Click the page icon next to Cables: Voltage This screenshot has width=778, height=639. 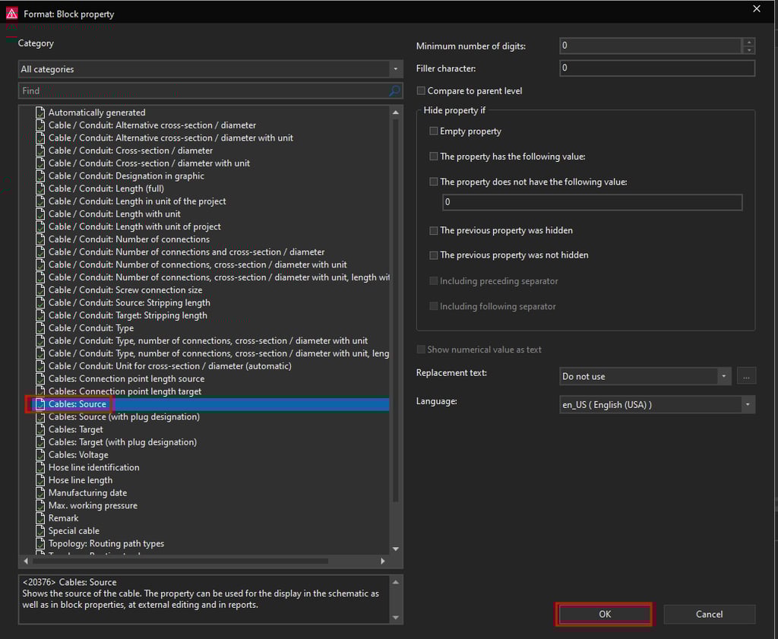pos(41,455)
